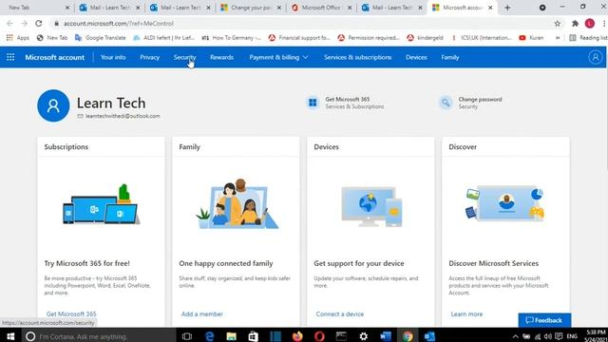The width and height of the screenshot is (608, 342).
Task: Click the Discover card illustration
Action: pos(505,204)
